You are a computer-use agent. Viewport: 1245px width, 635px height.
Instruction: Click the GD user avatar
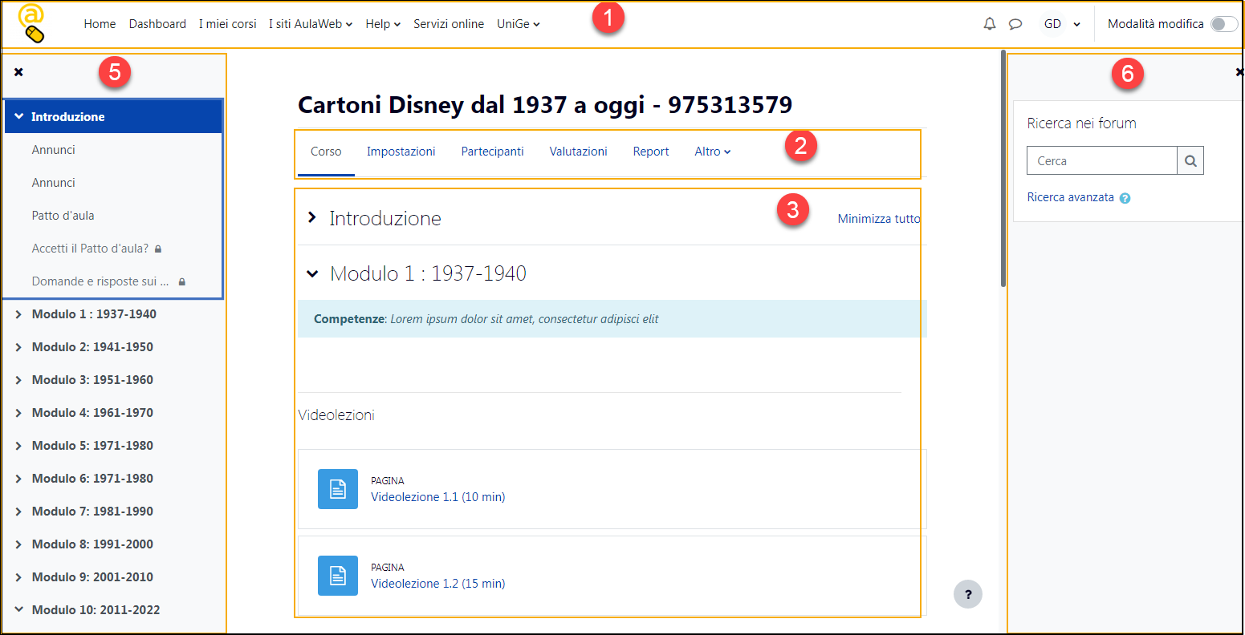pos(1052,24)
